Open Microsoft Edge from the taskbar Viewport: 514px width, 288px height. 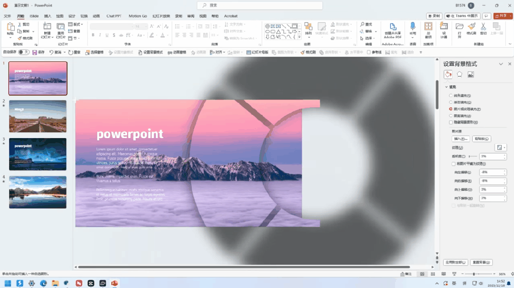coord(43,283)
